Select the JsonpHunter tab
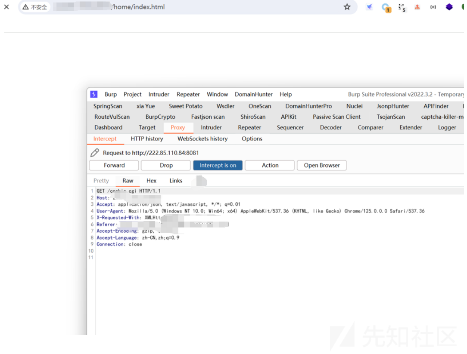This screenshot has height=354, width=467. point(393,106)
